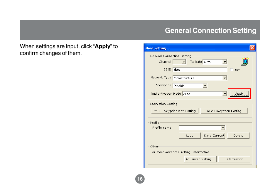Click the Information button
The image size is (280, 195).
[234, 159]
